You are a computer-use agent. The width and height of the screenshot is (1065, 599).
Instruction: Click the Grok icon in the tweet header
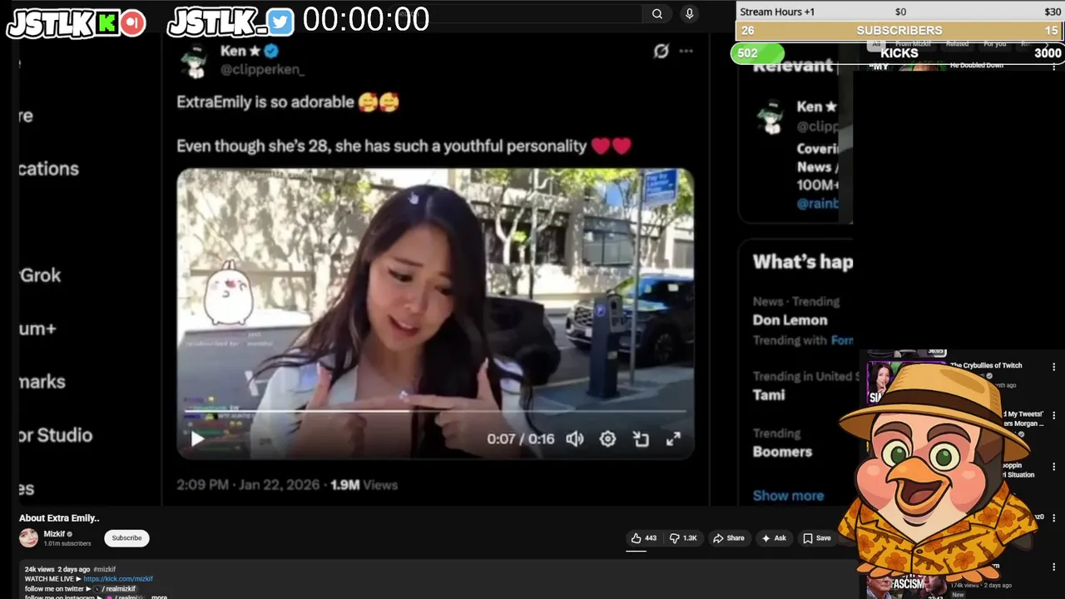point(661,51)
